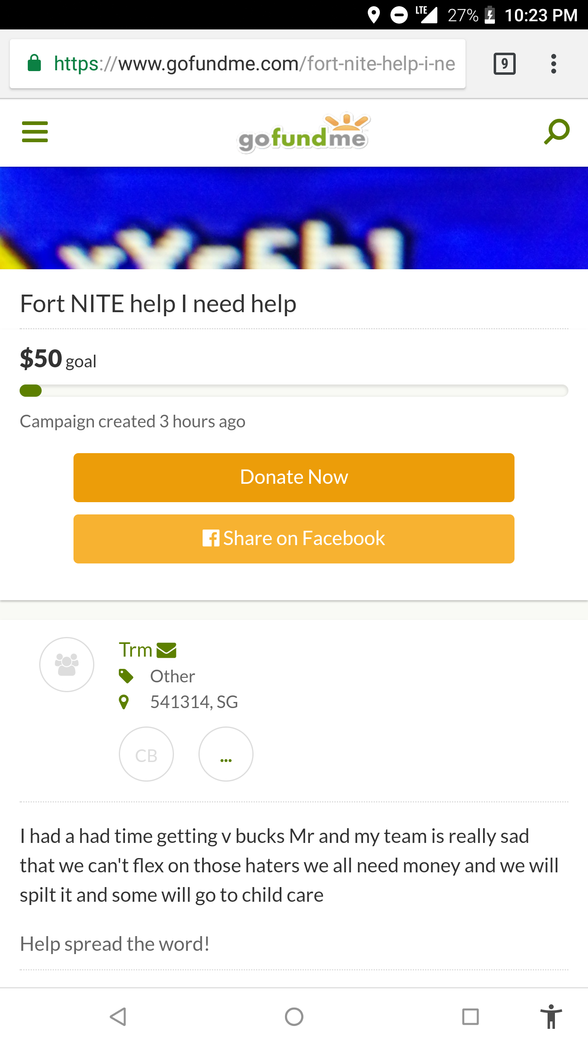Click the green padlock security icon
Image resolution: width=588 pixels, height=1046 pixels.
(34, 63)
